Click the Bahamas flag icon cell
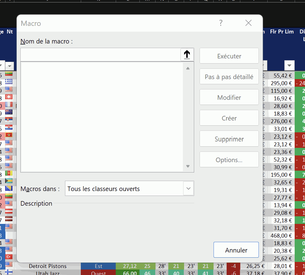The image size is (305, 275). (x=9, y=180)
